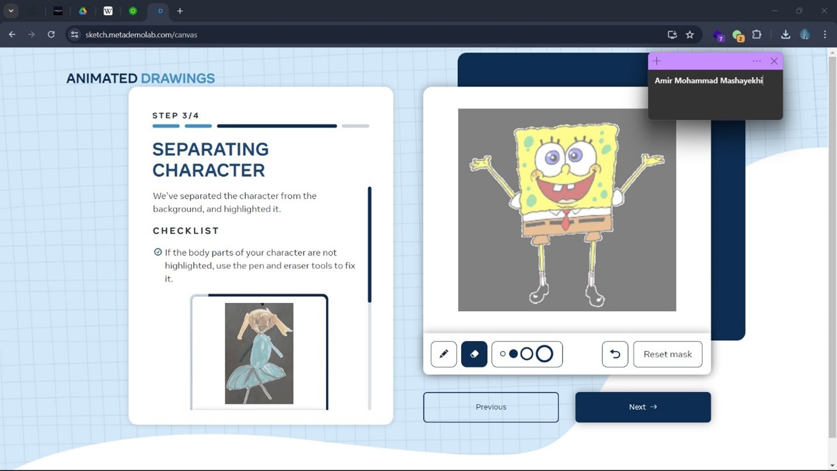Reload the current page
Image resolution: width=837 pixels, height=471 pixels.
pyautogui.click(x=51, y=35)
